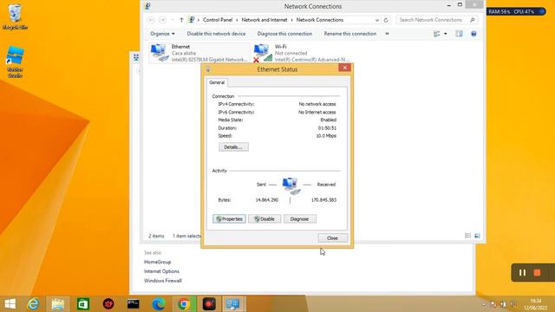
Task: Change the view layout icon
Action: pos(437,34)
